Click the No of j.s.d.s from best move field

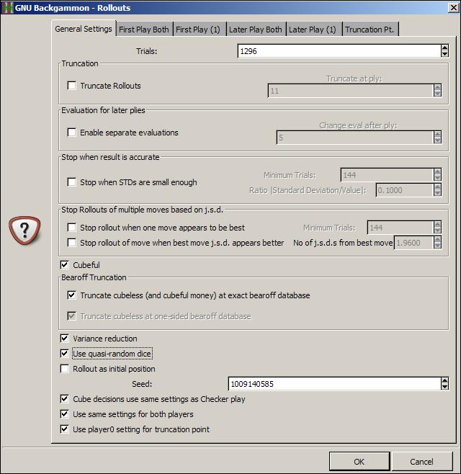pos(413,243)
